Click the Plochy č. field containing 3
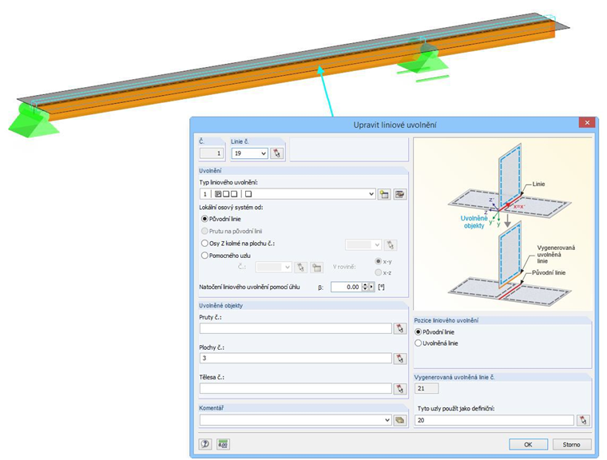 coord(296,358)
